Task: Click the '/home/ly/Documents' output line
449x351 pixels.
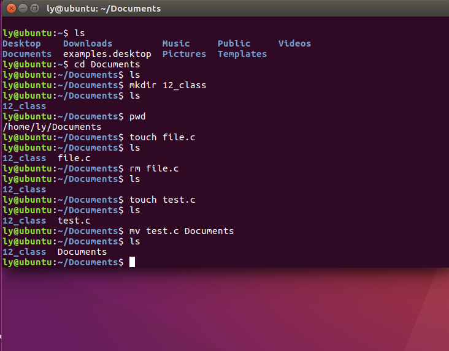Action: [x=52, y=127]
